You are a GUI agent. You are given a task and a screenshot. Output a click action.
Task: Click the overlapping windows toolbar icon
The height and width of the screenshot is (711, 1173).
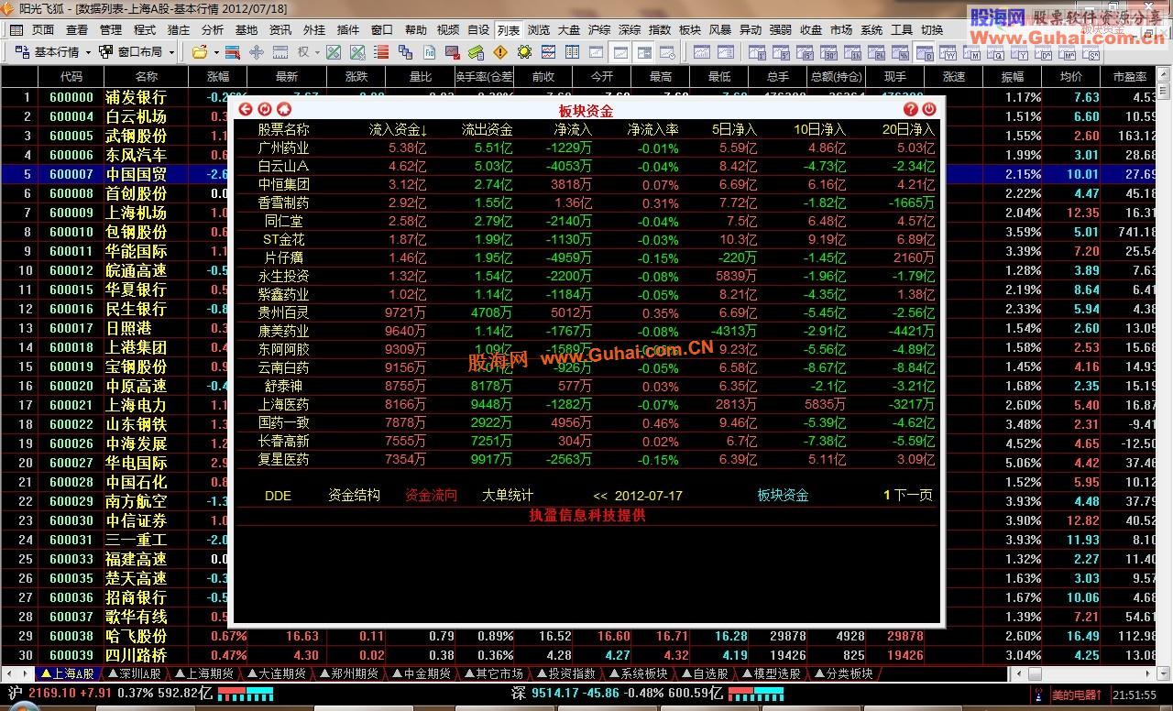(x=405, y=52)
